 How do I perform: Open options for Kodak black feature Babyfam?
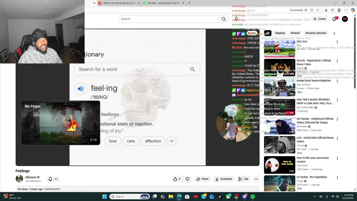(337, 81)
